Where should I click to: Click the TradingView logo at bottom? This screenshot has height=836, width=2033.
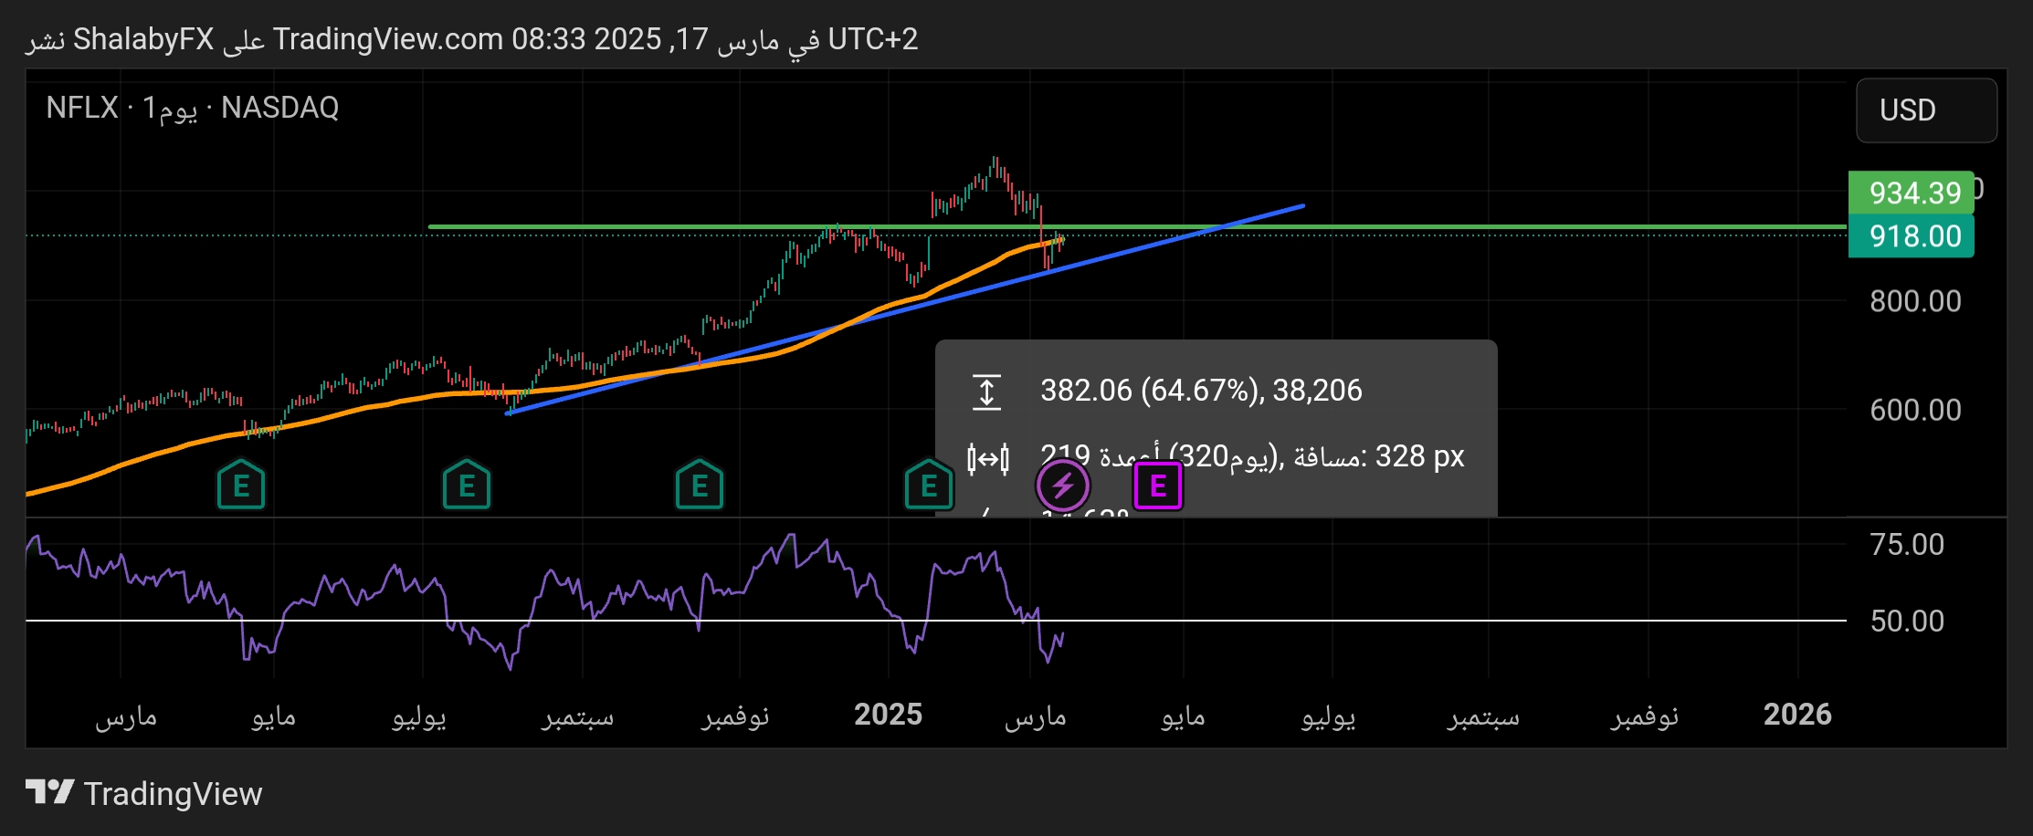(143, 793)
